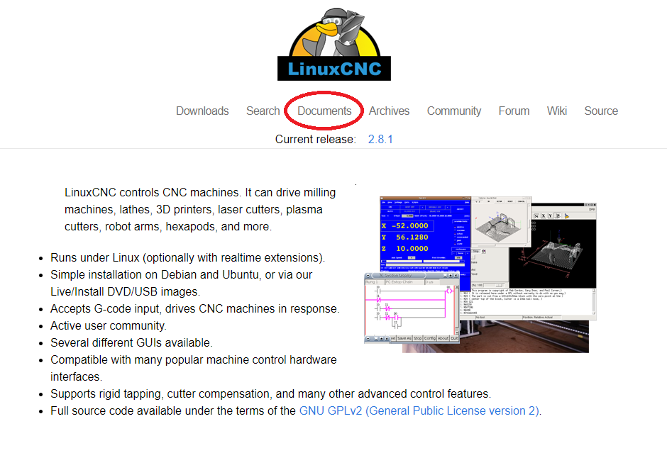Click the 'Current release:' label text

coord(315,140)
